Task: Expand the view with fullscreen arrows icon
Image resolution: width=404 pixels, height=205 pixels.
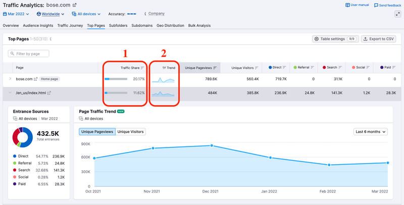Action: pyautogui.click(x=398, y=14)
